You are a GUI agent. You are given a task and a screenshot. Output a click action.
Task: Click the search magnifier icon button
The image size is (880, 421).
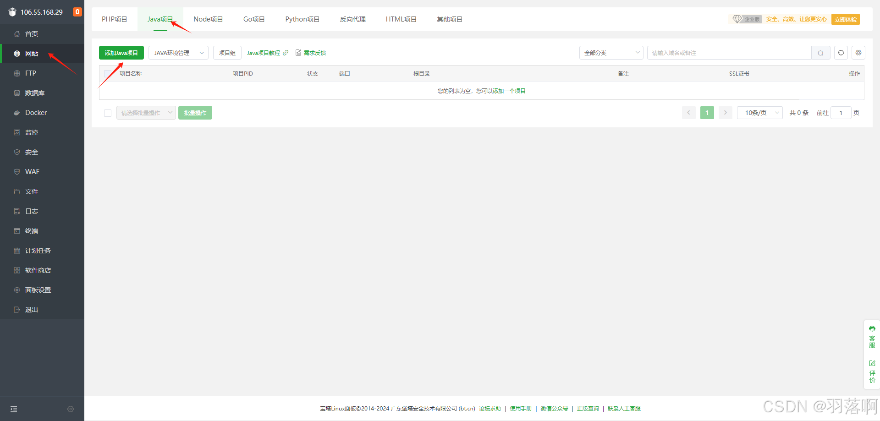820,53
